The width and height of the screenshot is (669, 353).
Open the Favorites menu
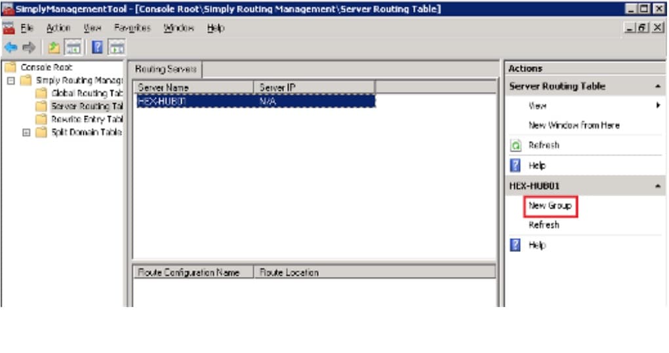(132, 28)
